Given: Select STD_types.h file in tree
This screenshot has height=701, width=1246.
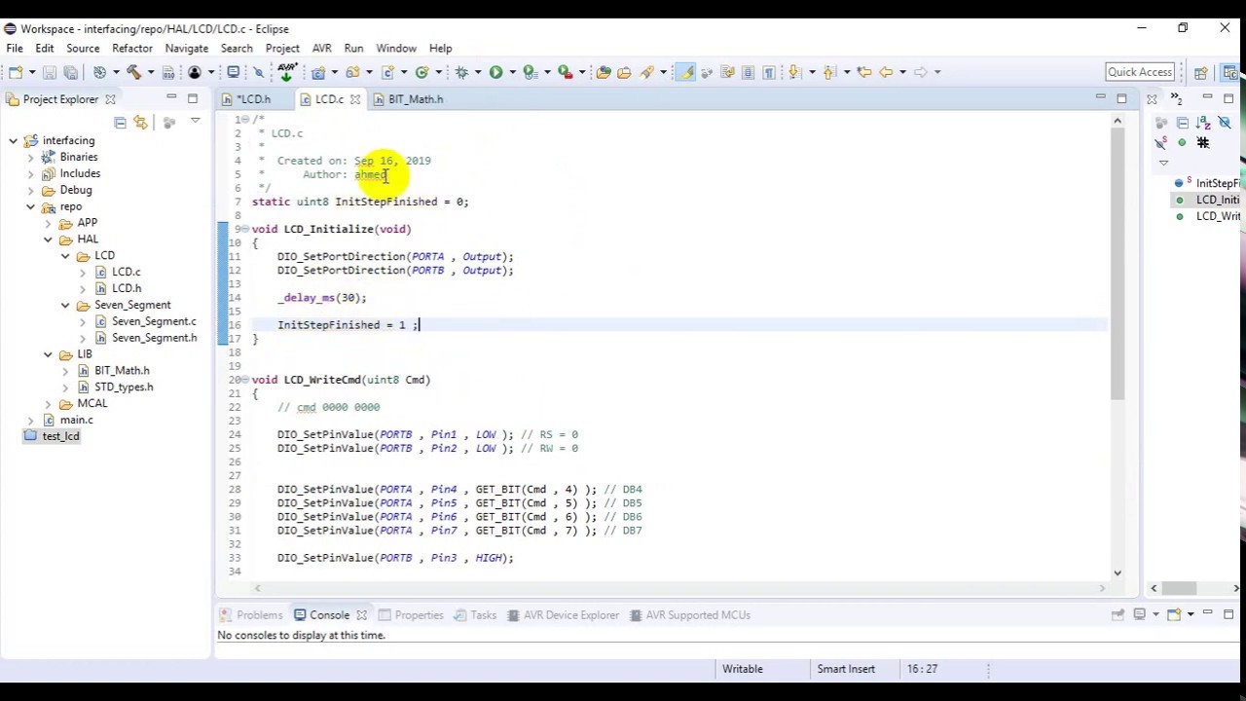Looking at the screenshot, I should pyautogui.click(x=124, y=387).
